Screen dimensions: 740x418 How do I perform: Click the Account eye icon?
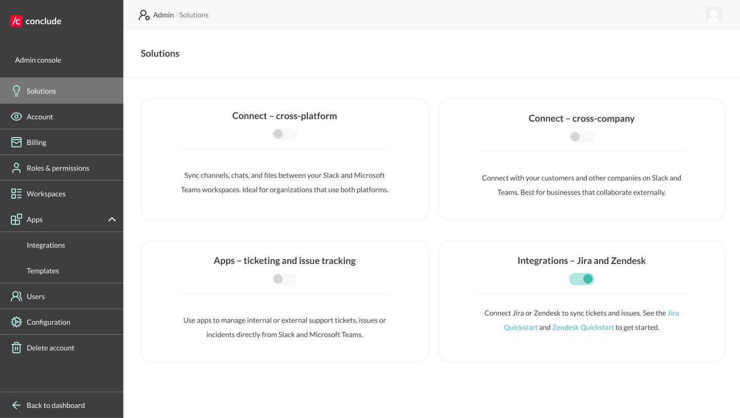pos(16,116)
